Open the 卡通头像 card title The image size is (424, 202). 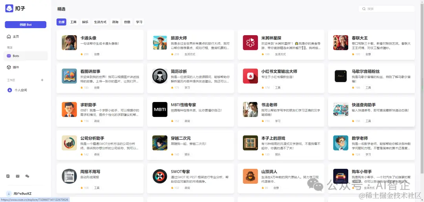88,38
